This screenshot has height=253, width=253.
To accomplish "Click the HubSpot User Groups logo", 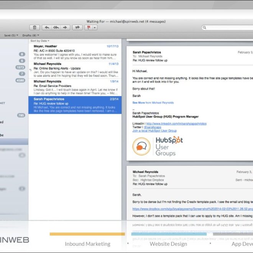I will (x=158, y=146).
